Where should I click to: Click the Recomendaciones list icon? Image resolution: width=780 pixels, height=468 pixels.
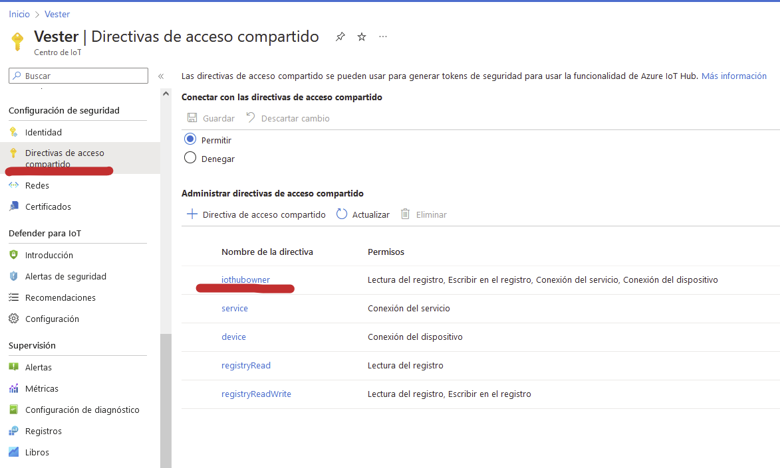13,297
